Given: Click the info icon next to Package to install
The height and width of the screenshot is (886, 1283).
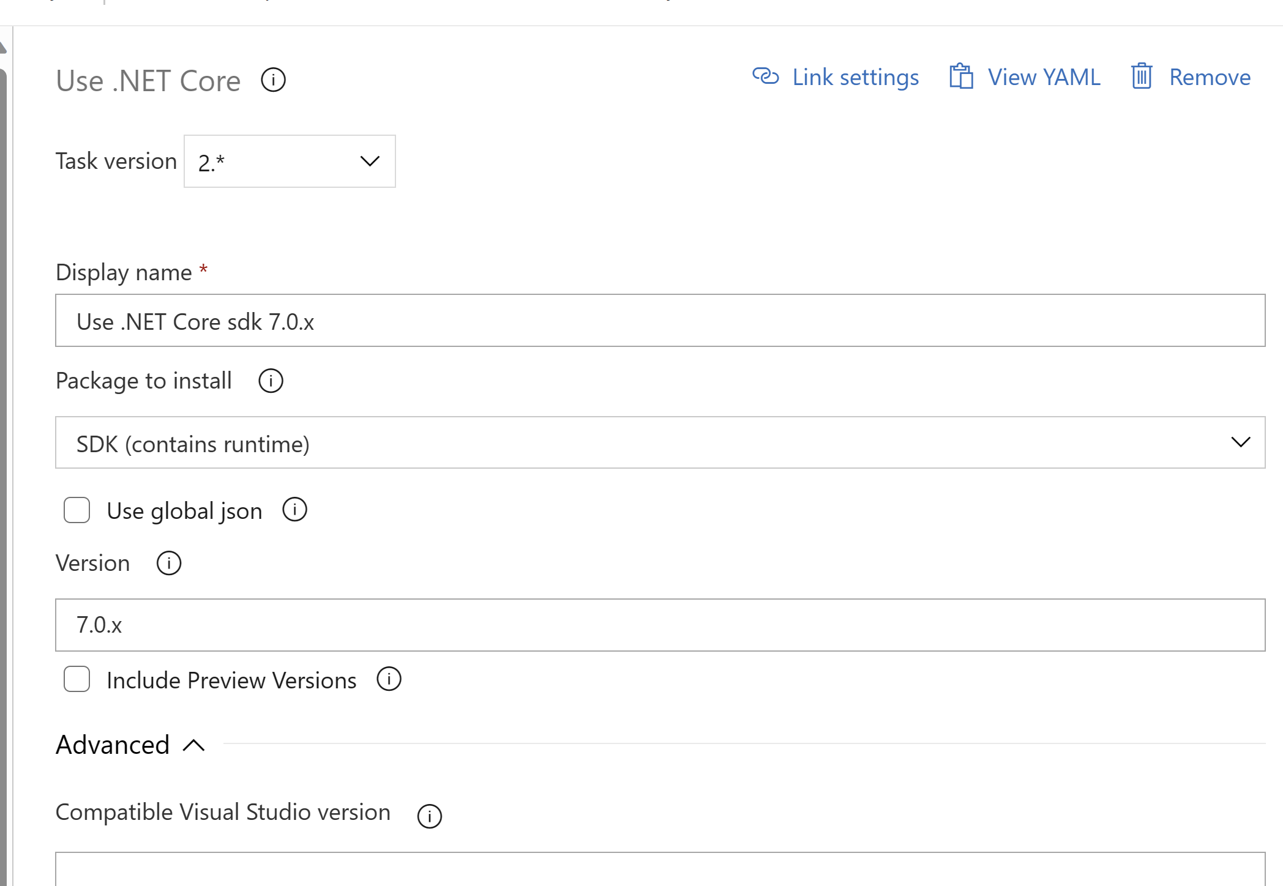Looking at the screenshot, I should pyautogui.click(x=271, y=381).
